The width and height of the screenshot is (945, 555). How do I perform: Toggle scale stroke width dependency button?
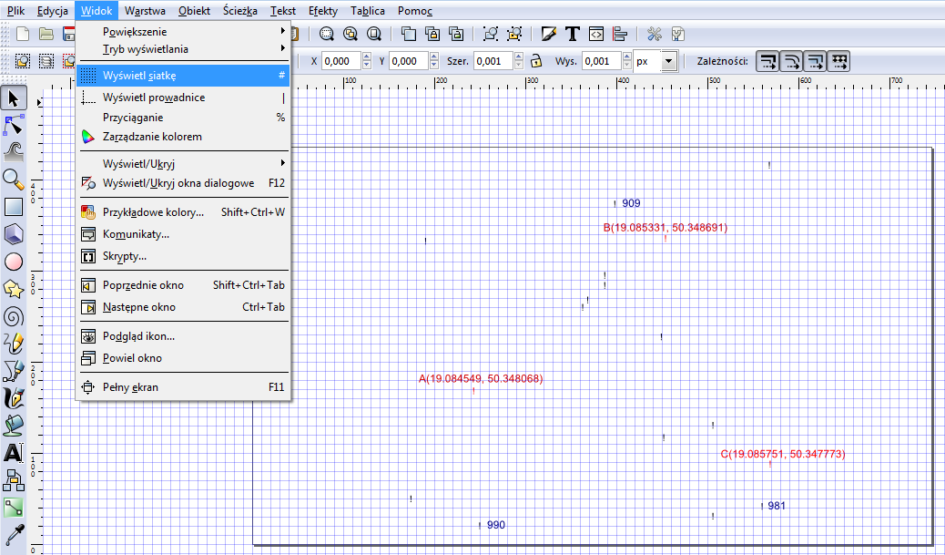click(767, 61)
